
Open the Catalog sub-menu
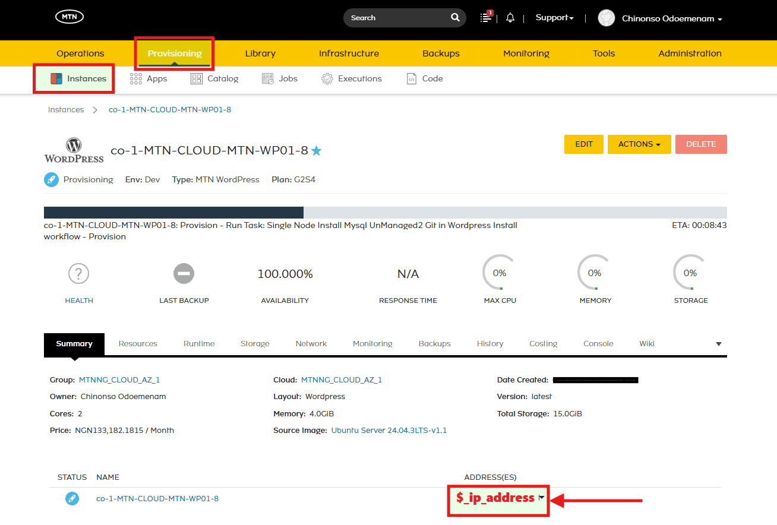pyautogui.click(x=214, y=78)
